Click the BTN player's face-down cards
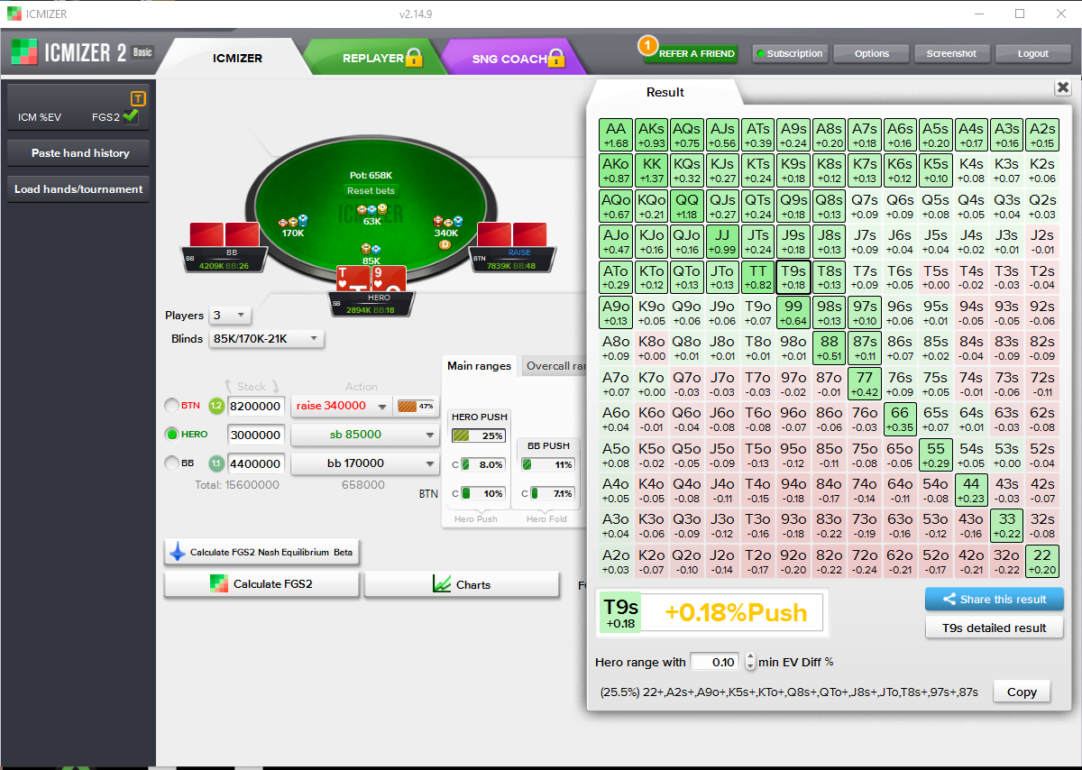This screenshot has height=770, width=1082. (x=513, y=234)
